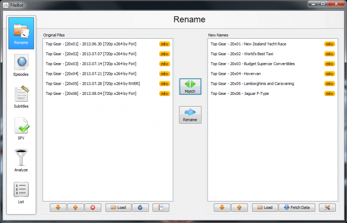Click the Match button with green arrows

[190, 87]
